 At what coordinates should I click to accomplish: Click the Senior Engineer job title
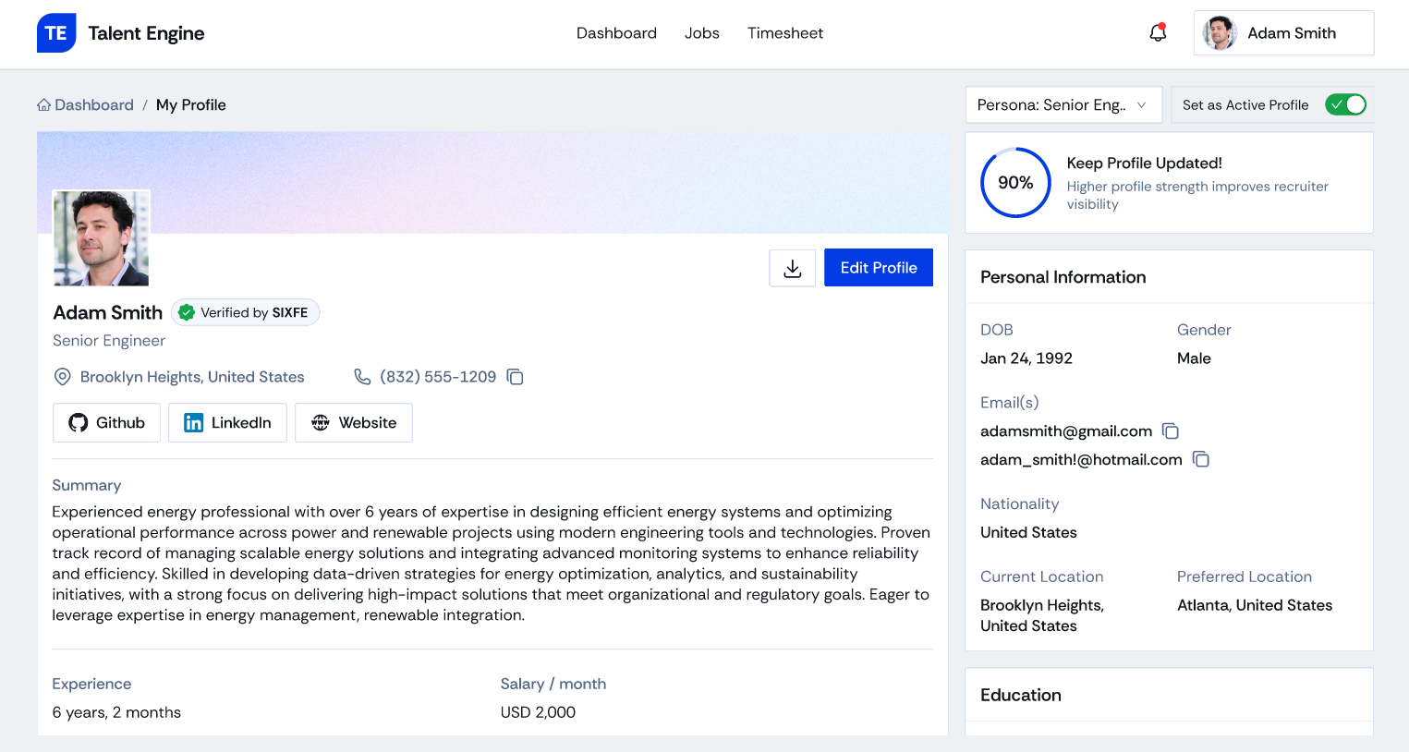pos(109,341)
